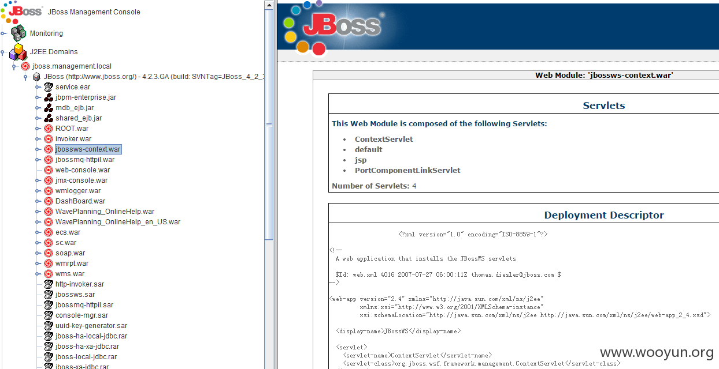This screenshot has width=719, height=369.
Task: Click the ecs.war spiral icon
Action: point(49,232)
